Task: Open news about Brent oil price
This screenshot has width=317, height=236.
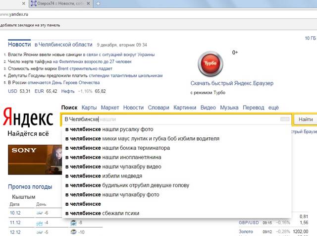Action: click(60, 68)
